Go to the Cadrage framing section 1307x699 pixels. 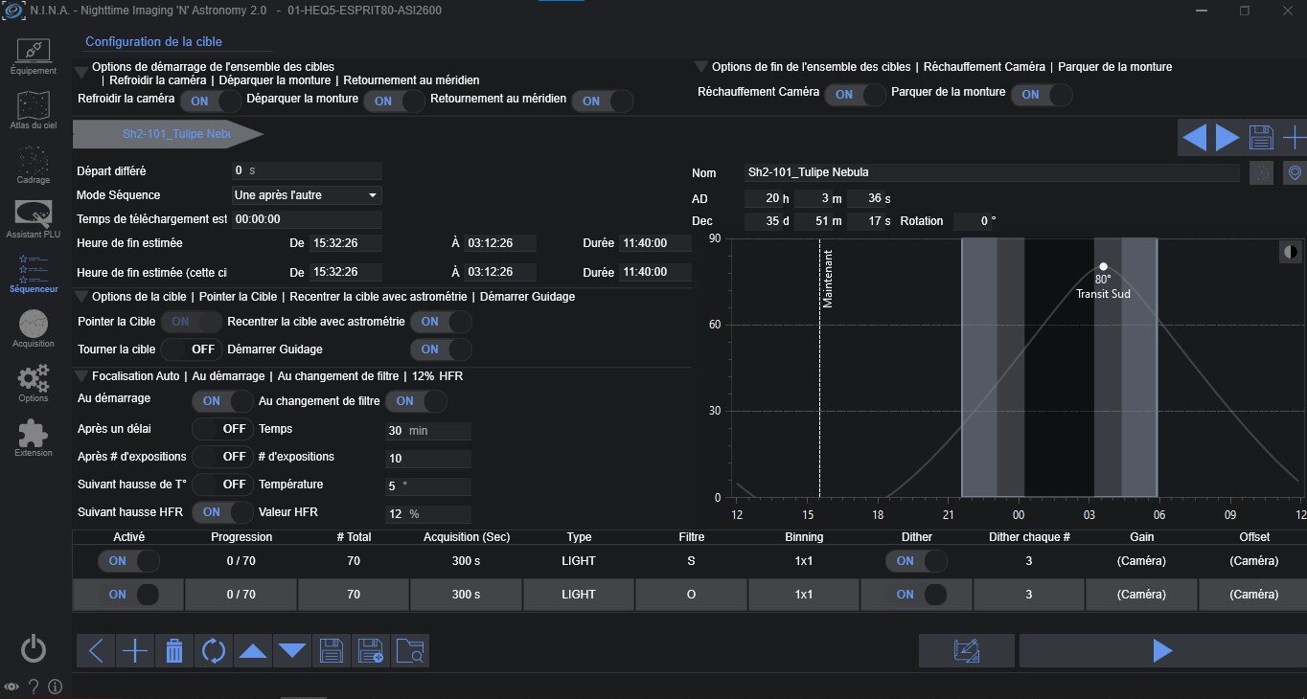[x=34, y=166]
